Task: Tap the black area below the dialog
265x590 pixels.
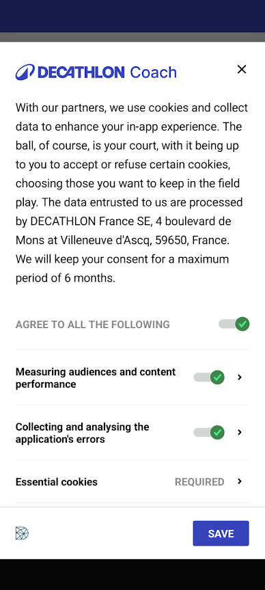Action: [x=132, y=574]
